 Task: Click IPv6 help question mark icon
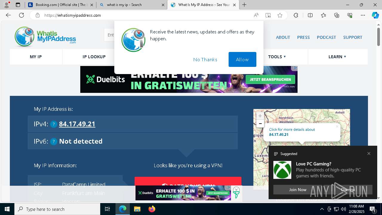(53, 142)
